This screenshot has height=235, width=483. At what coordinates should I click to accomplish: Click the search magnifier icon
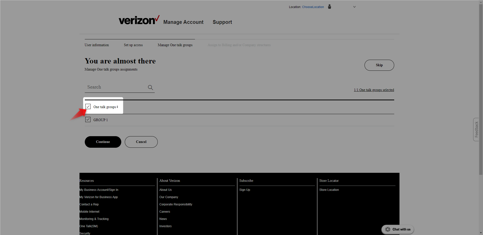click(150, 87)
